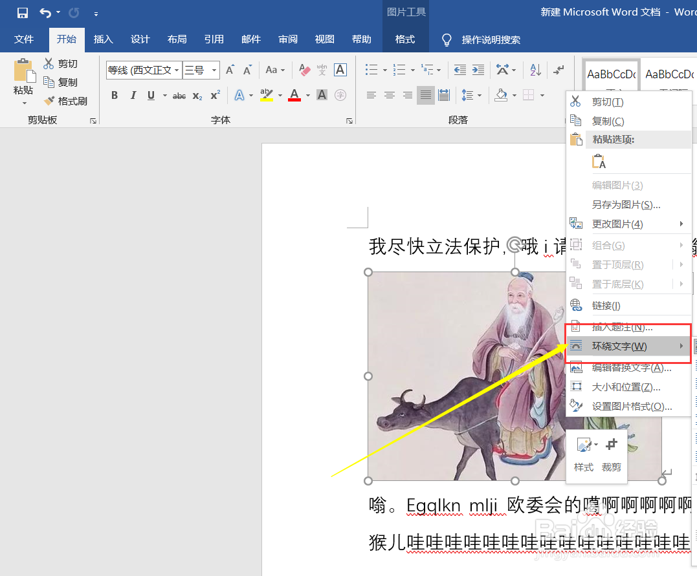
Task: Click 裁剪 crop button in mini toolbar
Action: tap(612, 454)
